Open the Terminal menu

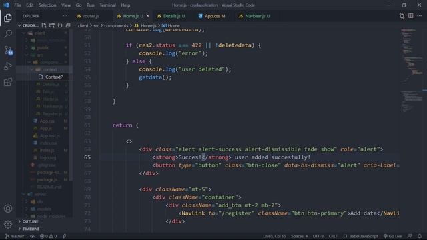[x=107, y=5]
